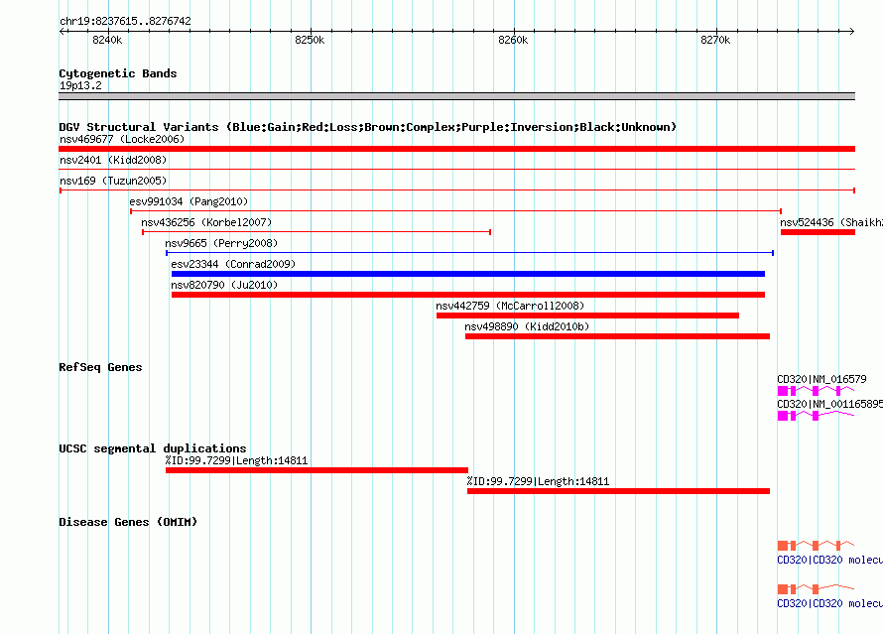Viewport: 883px width, 634px height.
Task: Click the ruler's left arrowhead
Action: [63, 31]
